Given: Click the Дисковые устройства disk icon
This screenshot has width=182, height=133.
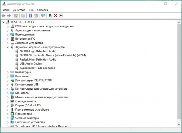Looking at the screenshot, I should tap(12, 43).
